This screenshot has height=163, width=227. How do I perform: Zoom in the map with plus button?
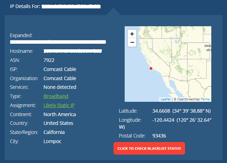[x=132, y=34]
